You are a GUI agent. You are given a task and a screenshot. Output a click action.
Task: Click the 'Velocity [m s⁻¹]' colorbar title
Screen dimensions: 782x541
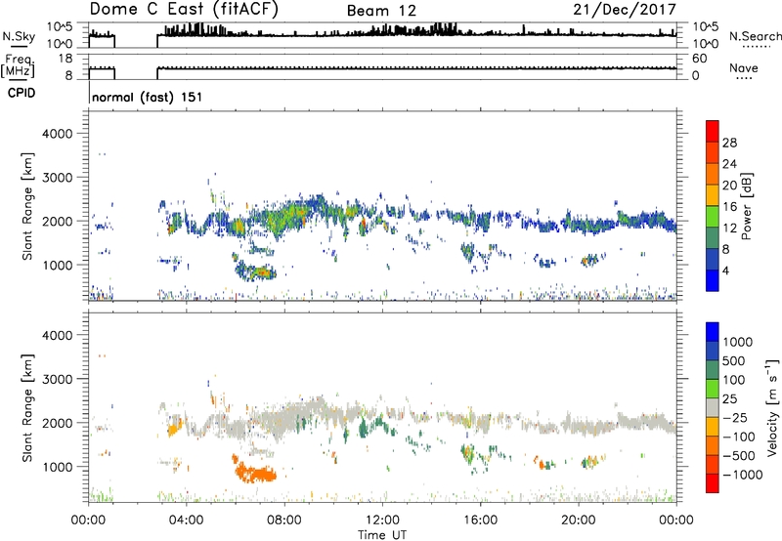pos(771,407)
